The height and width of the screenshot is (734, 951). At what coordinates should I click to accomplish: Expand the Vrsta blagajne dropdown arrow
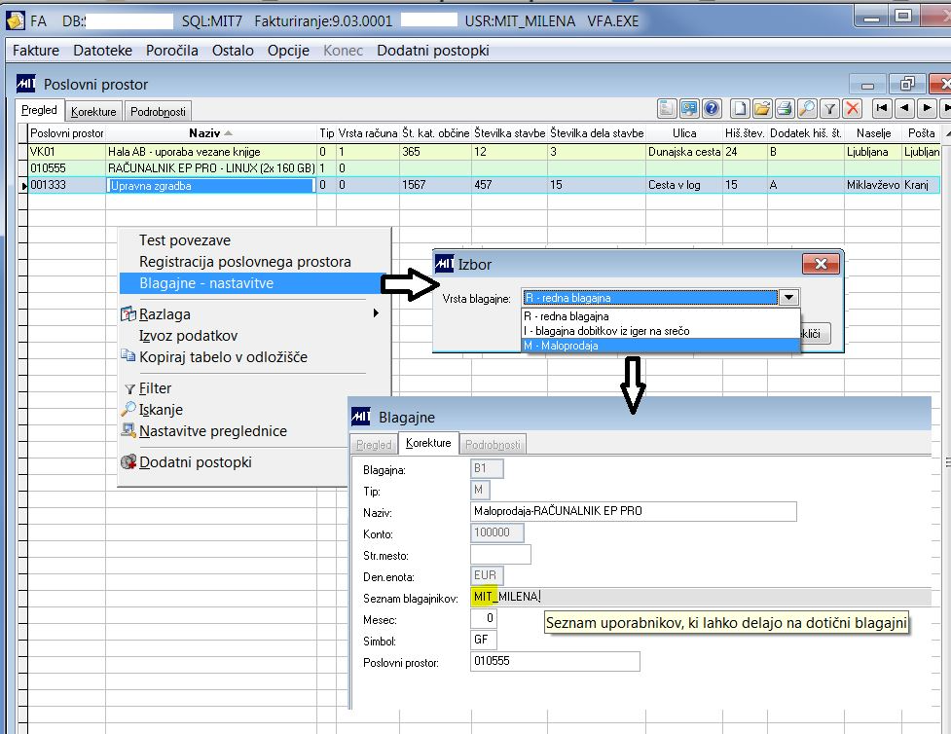(x=789, y=298)
